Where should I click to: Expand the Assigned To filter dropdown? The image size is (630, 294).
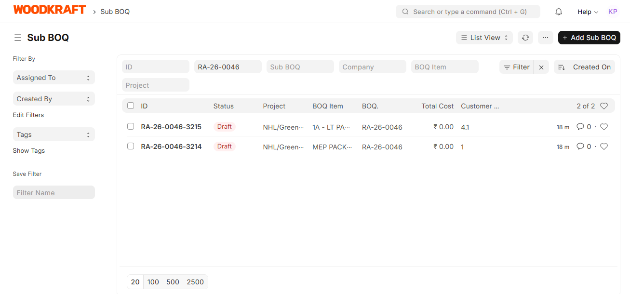click(54, 78)
